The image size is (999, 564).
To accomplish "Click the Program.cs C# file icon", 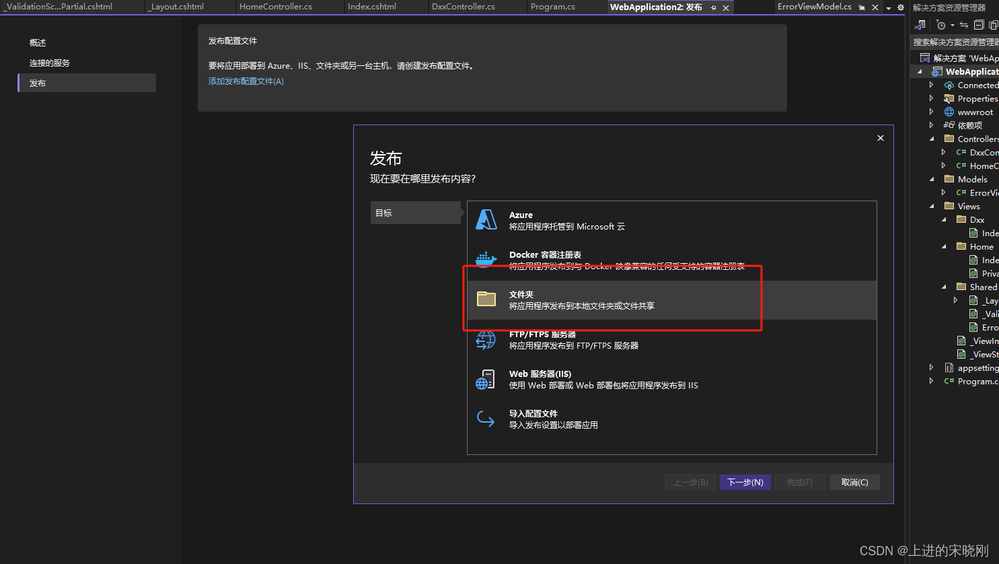I will (949, 381).
